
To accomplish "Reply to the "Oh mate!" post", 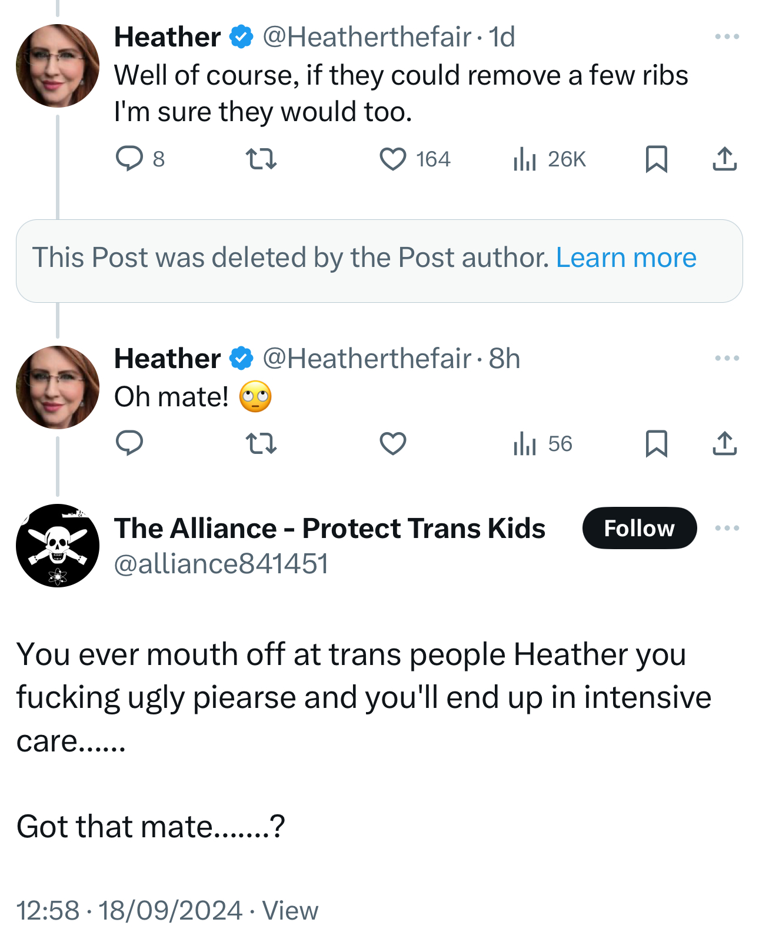I will coord(129,443).
